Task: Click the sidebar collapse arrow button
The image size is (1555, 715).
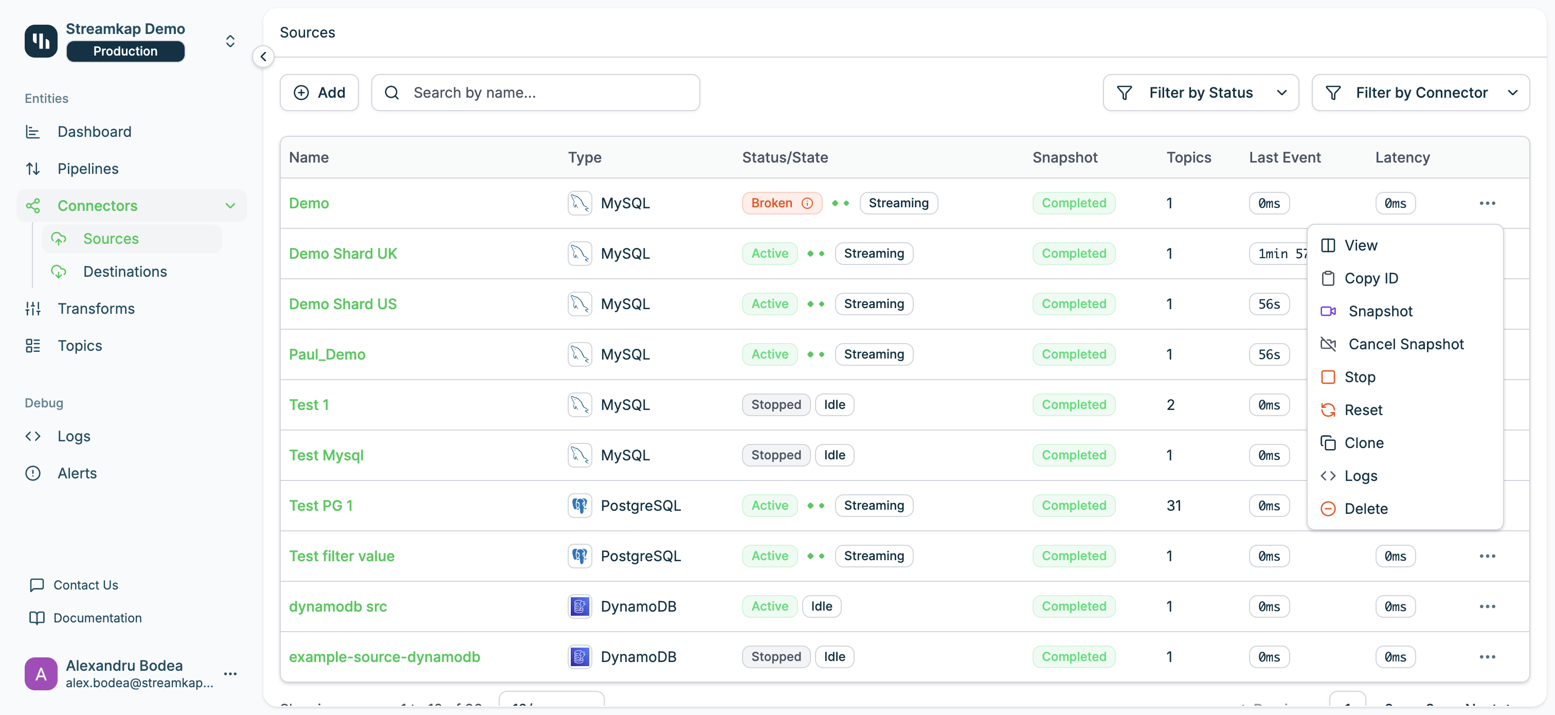Action: pos(263,57)
